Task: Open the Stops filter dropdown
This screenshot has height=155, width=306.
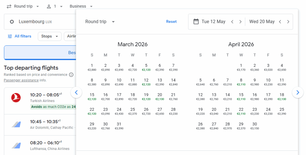Action: point(50,36)
